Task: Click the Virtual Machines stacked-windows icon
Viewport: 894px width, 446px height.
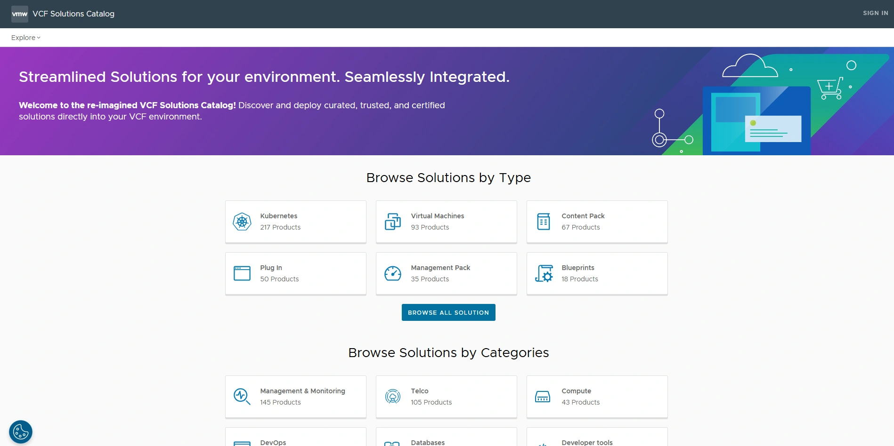Action: click(392, 221)
